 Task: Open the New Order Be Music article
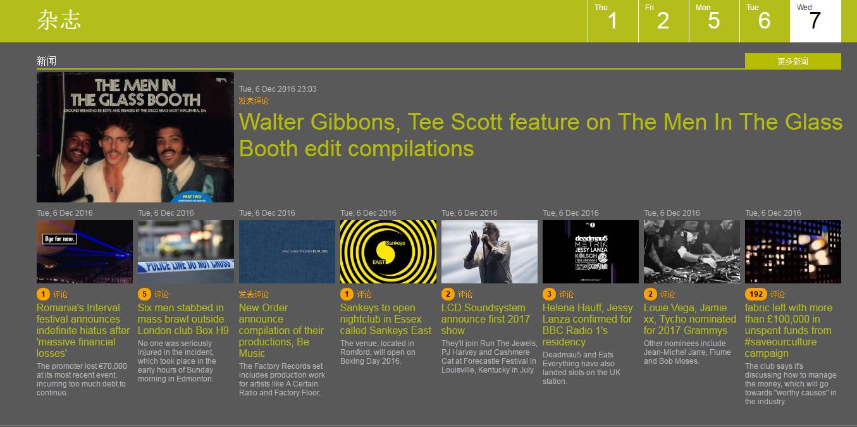(x=281, y=330)
